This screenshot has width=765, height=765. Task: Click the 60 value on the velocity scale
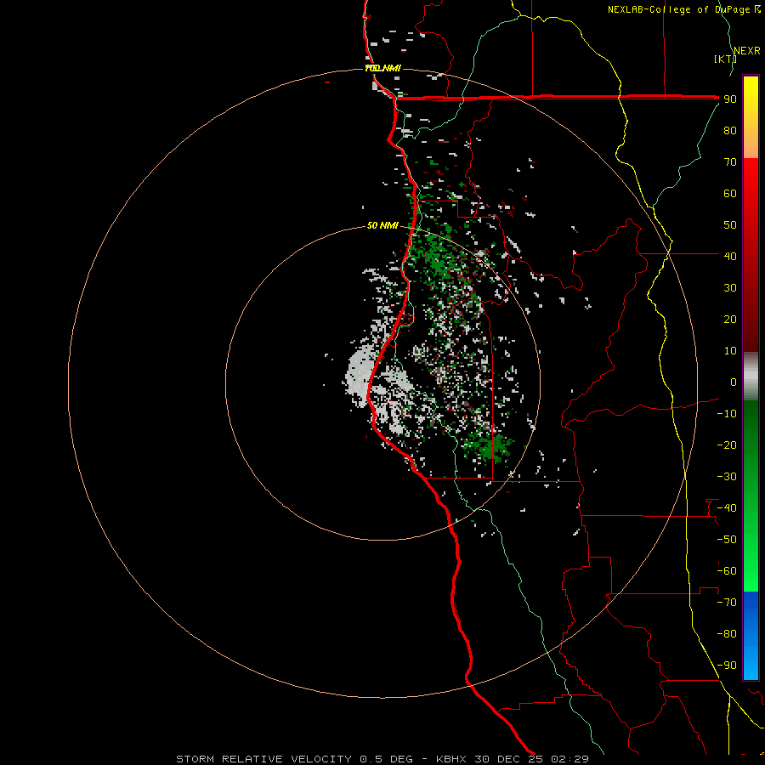pyautogui.click(x=730, y=193)
